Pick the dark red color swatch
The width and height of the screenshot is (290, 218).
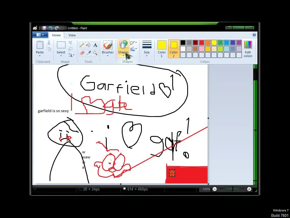pyautogui.click(x=195, y=43)
